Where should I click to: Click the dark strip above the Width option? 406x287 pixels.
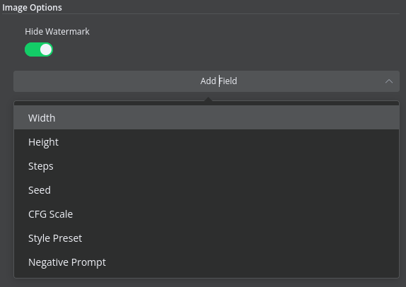click(x=206, y=103)
